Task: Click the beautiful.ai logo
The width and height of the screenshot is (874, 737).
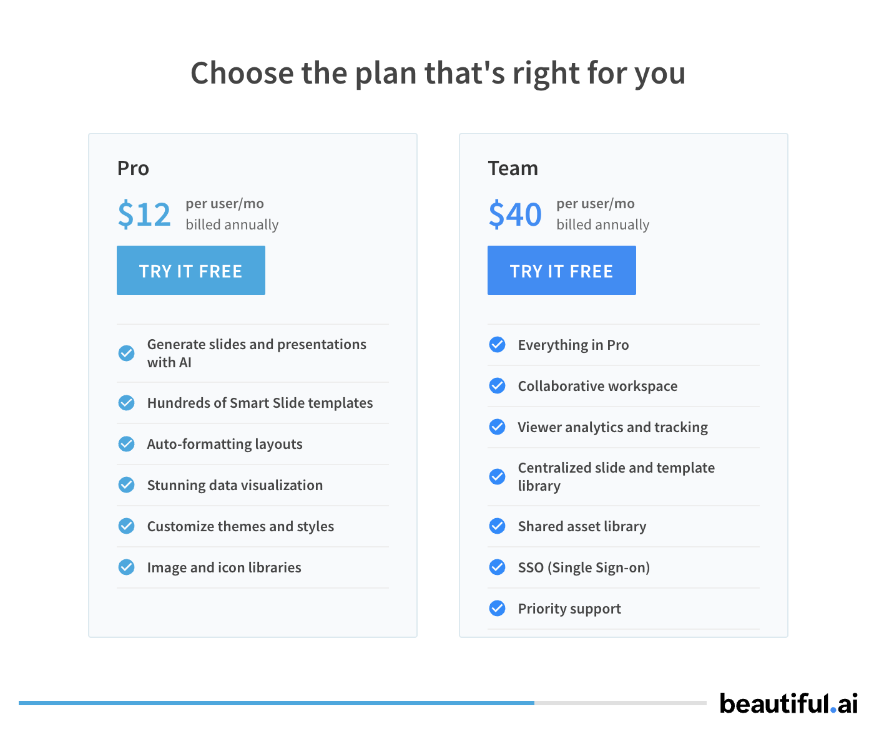Action: click(788, 703)
